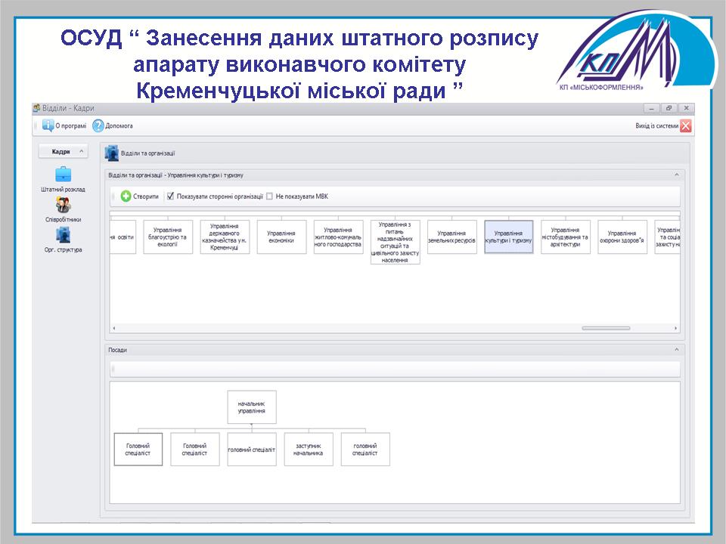726x544 pixels.
Task: Select the Управління земельних ресурсів box
Action: (x=451, y=237)
